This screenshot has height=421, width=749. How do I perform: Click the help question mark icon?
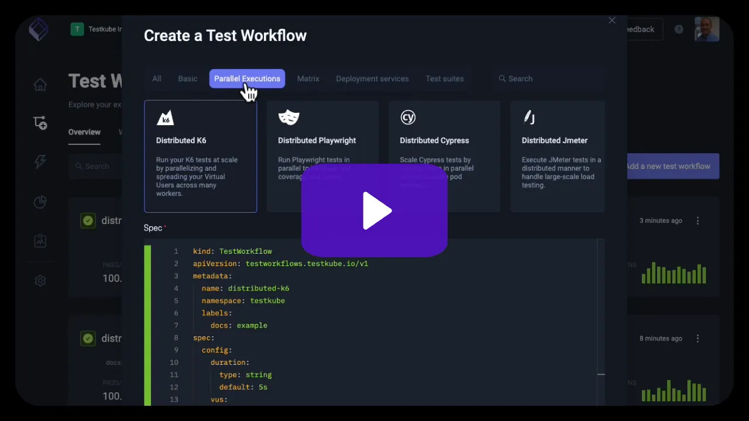pos(679,29)
